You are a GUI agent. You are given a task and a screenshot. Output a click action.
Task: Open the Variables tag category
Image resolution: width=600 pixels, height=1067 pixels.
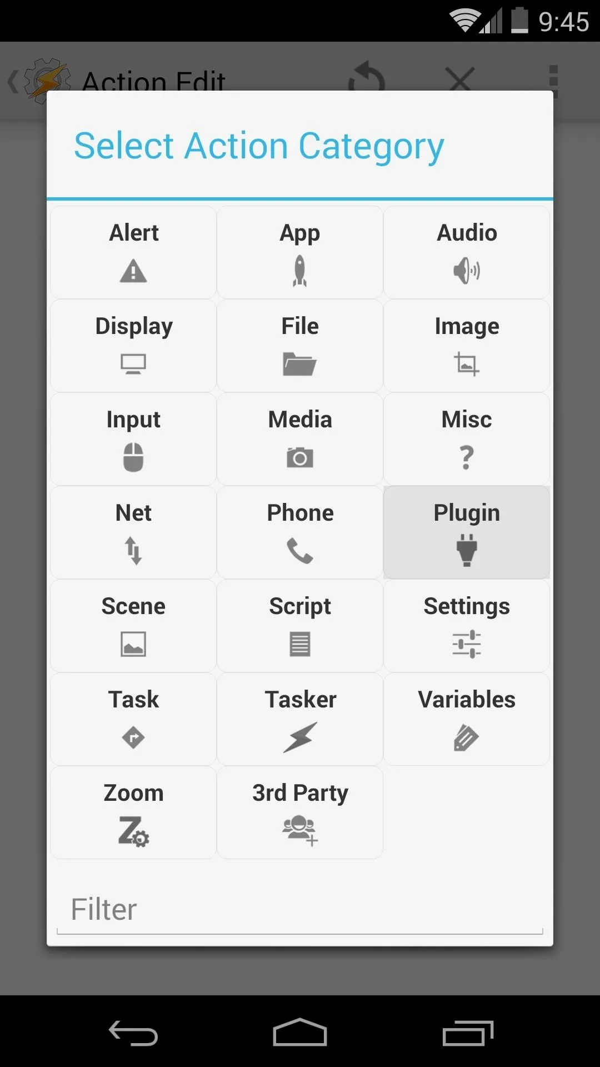(467, 719)
